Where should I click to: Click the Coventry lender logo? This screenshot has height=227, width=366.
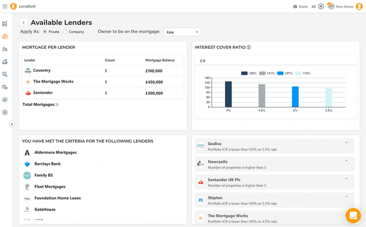click(28, 71)
